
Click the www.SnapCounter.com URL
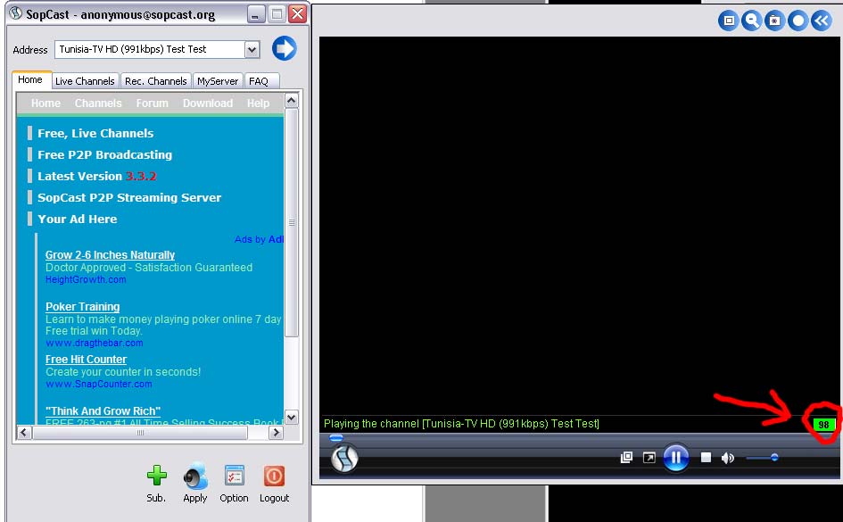[x=99, y=384]
